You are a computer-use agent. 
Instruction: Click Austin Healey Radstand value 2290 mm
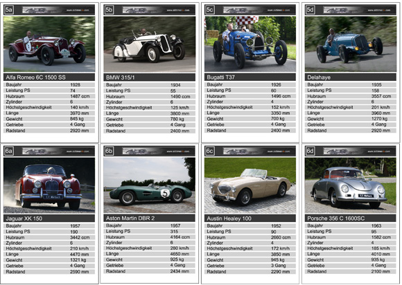281,272
